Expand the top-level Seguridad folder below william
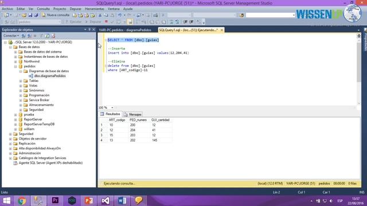Screen dimensions: 367x206 [x=10, y=134]
